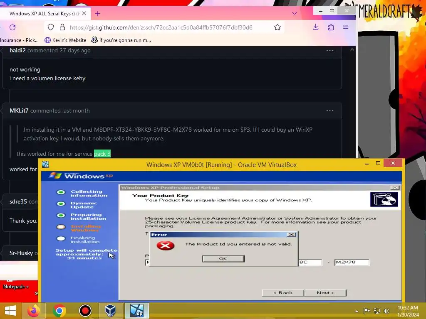Image resolution: width=426 pixels, height=319 pixels.
Task: Click the 'Your Product Key' heading
Action: click(160, 195)
